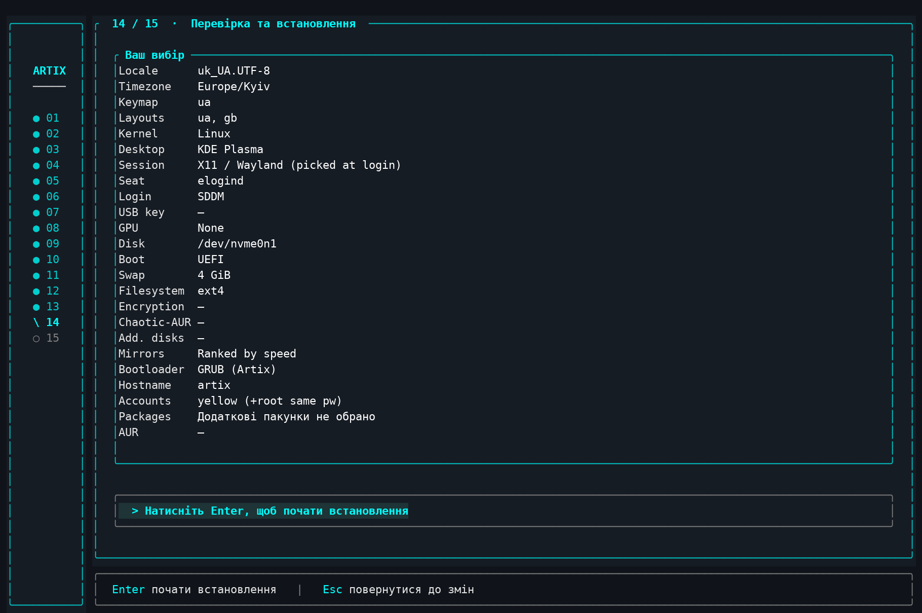Image resolution: width=922 pixels, height=613 pixels.
Task: Click the Seat value elogind
Action: pyautogui.click(x=220, y=181)
